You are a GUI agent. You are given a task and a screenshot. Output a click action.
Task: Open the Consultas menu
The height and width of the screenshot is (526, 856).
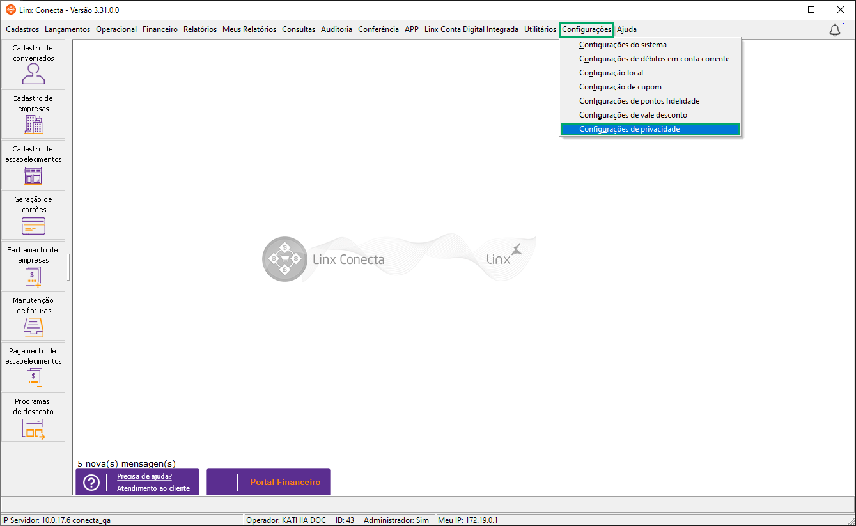coord(299,29)
